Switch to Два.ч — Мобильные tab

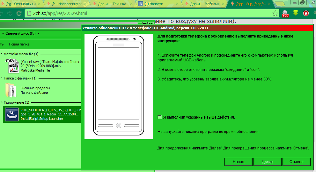204,3
